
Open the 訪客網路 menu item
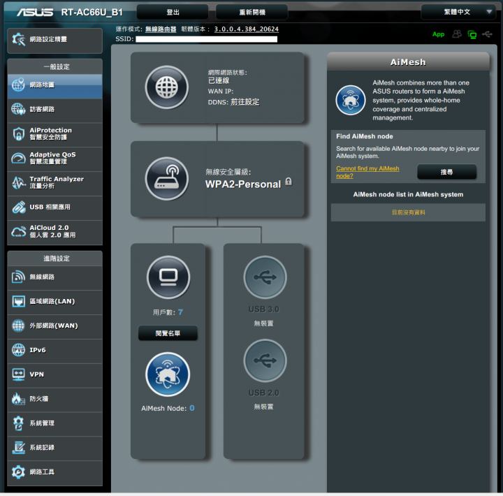pyautogui.click(x=54, y=110)
